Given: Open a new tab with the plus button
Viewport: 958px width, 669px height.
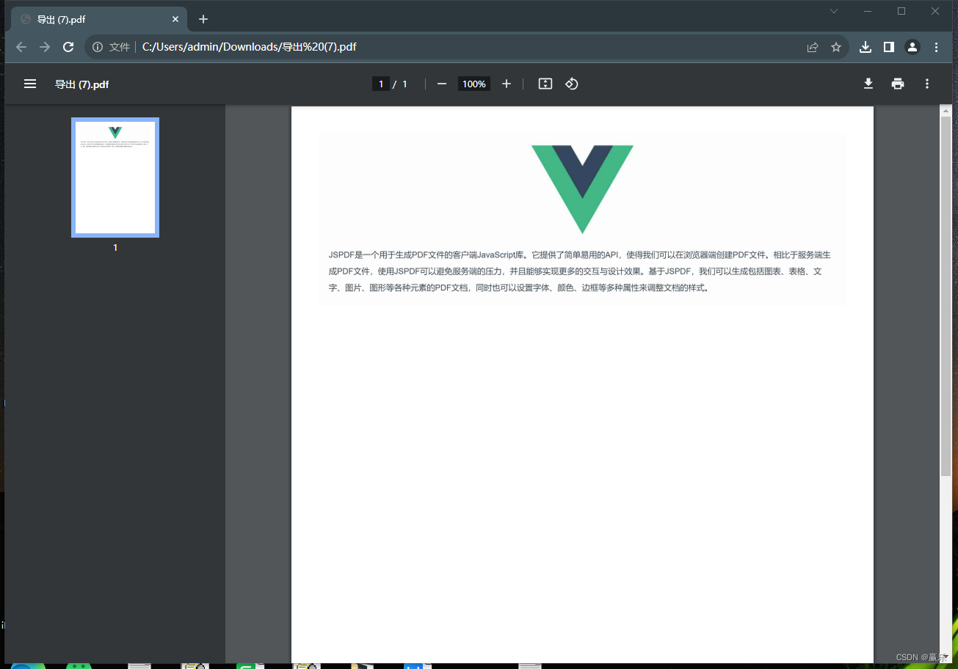Looking at the screenshot, I should pos(203,19).
